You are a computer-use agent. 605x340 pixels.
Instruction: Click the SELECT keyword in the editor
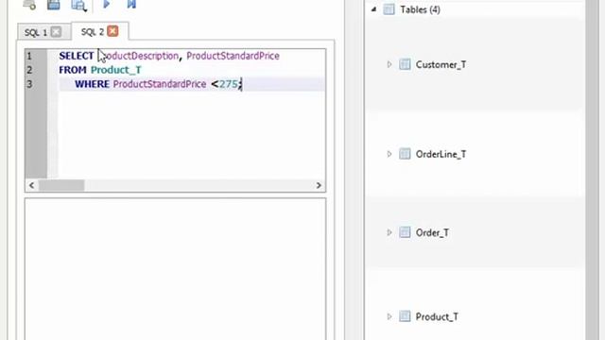pos(77,56)
